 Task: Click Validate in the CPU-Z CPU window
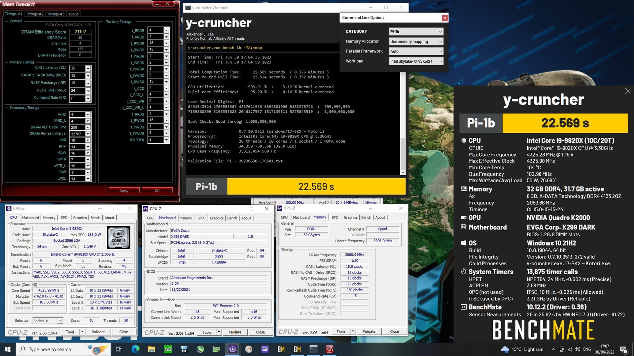tap(98, 332)
